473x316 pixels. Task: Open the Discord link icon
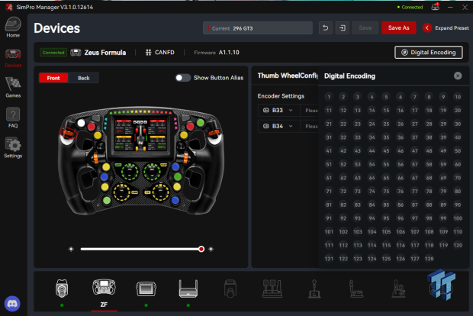(12, 304)
